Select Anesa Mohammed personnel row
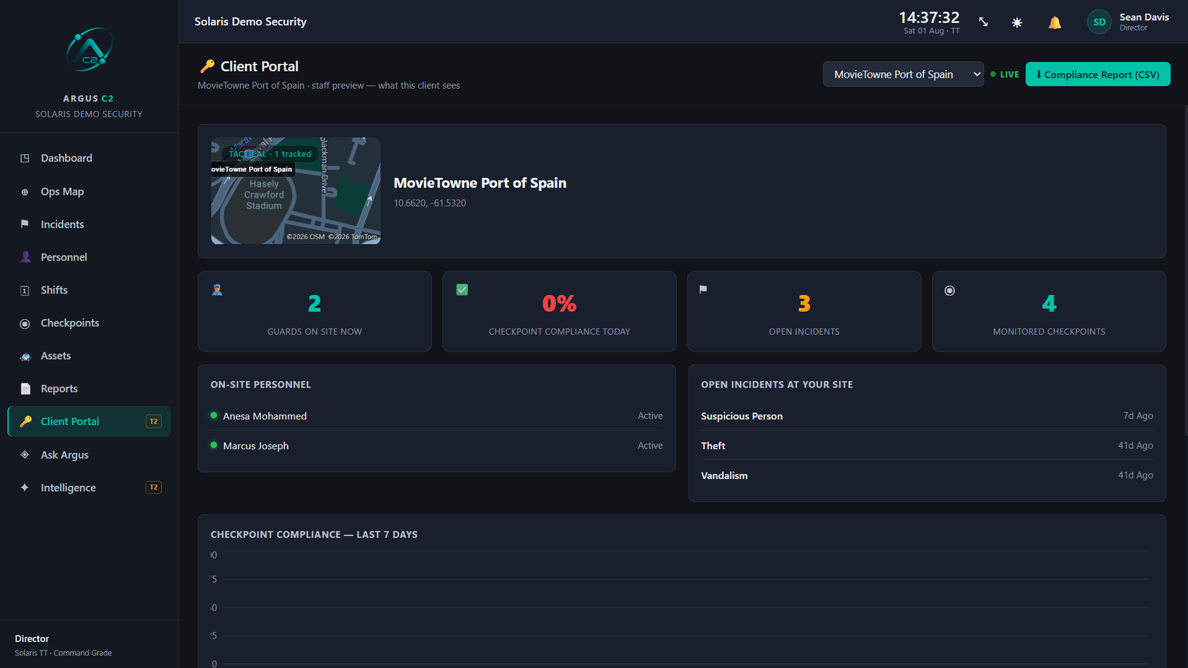Viewport: 1188px width, 668px height. [436, 416]
